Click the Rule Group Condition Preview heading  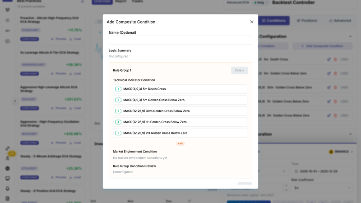(x=134, y=166)
